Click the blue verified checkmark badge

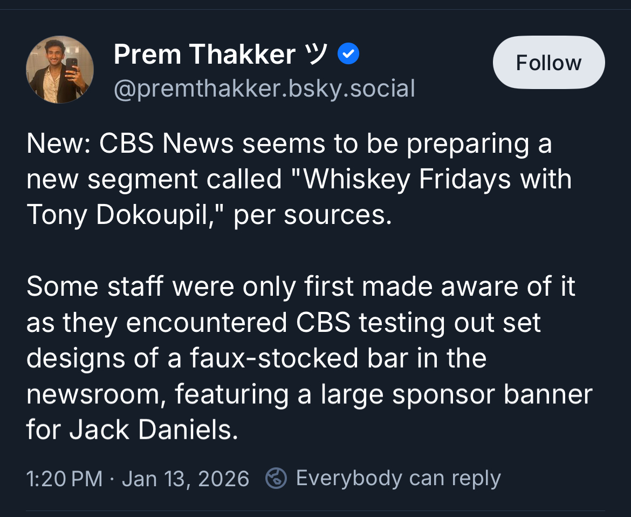(348, 54)
